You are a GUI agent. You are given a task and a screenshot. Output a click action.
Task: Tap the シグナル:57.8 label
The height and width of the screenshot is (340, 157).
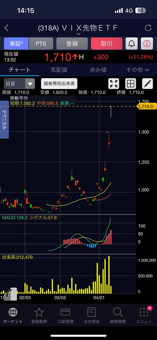(x=43, y=218)
